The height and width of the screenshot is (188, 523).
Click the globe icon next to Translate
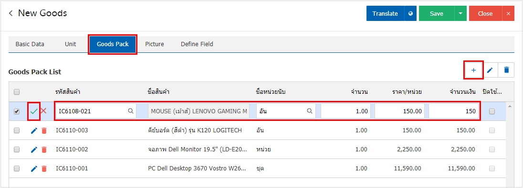410,14
